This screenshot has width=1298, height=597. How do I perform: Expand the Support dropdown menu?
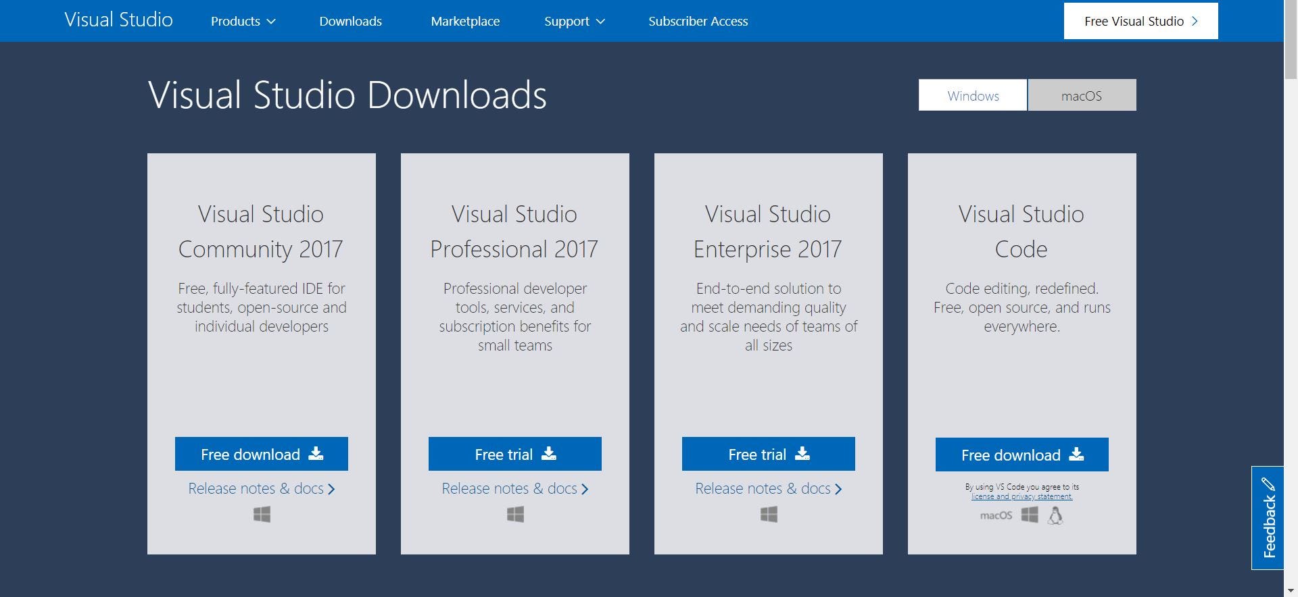click(x=575, y=21)
